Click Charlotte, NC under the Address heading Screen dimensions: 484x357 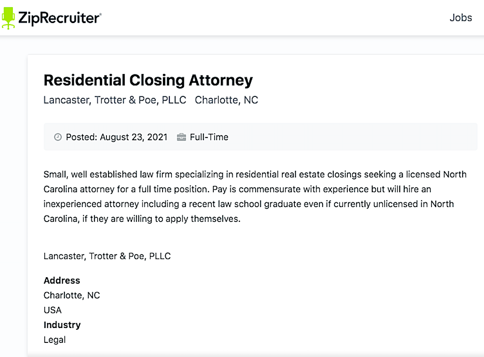point(72,295)
